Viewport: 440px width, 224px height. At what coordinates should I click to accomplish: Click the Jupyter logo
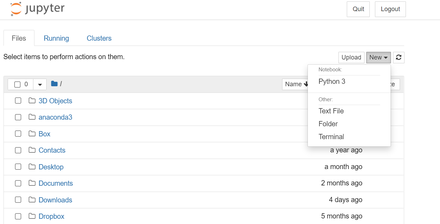(x=37, y=9)
